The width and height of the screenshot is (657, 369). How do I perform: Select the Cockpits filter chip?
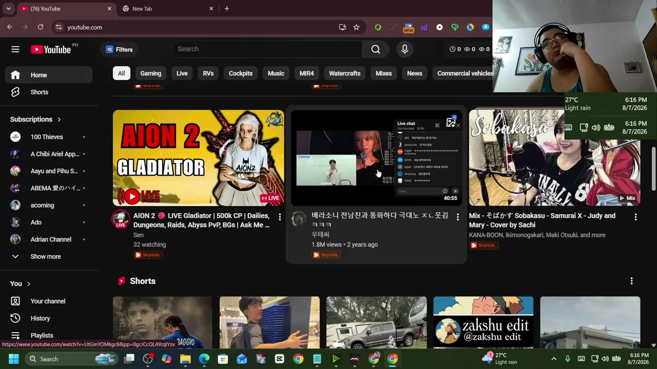[x=241, y=73]
